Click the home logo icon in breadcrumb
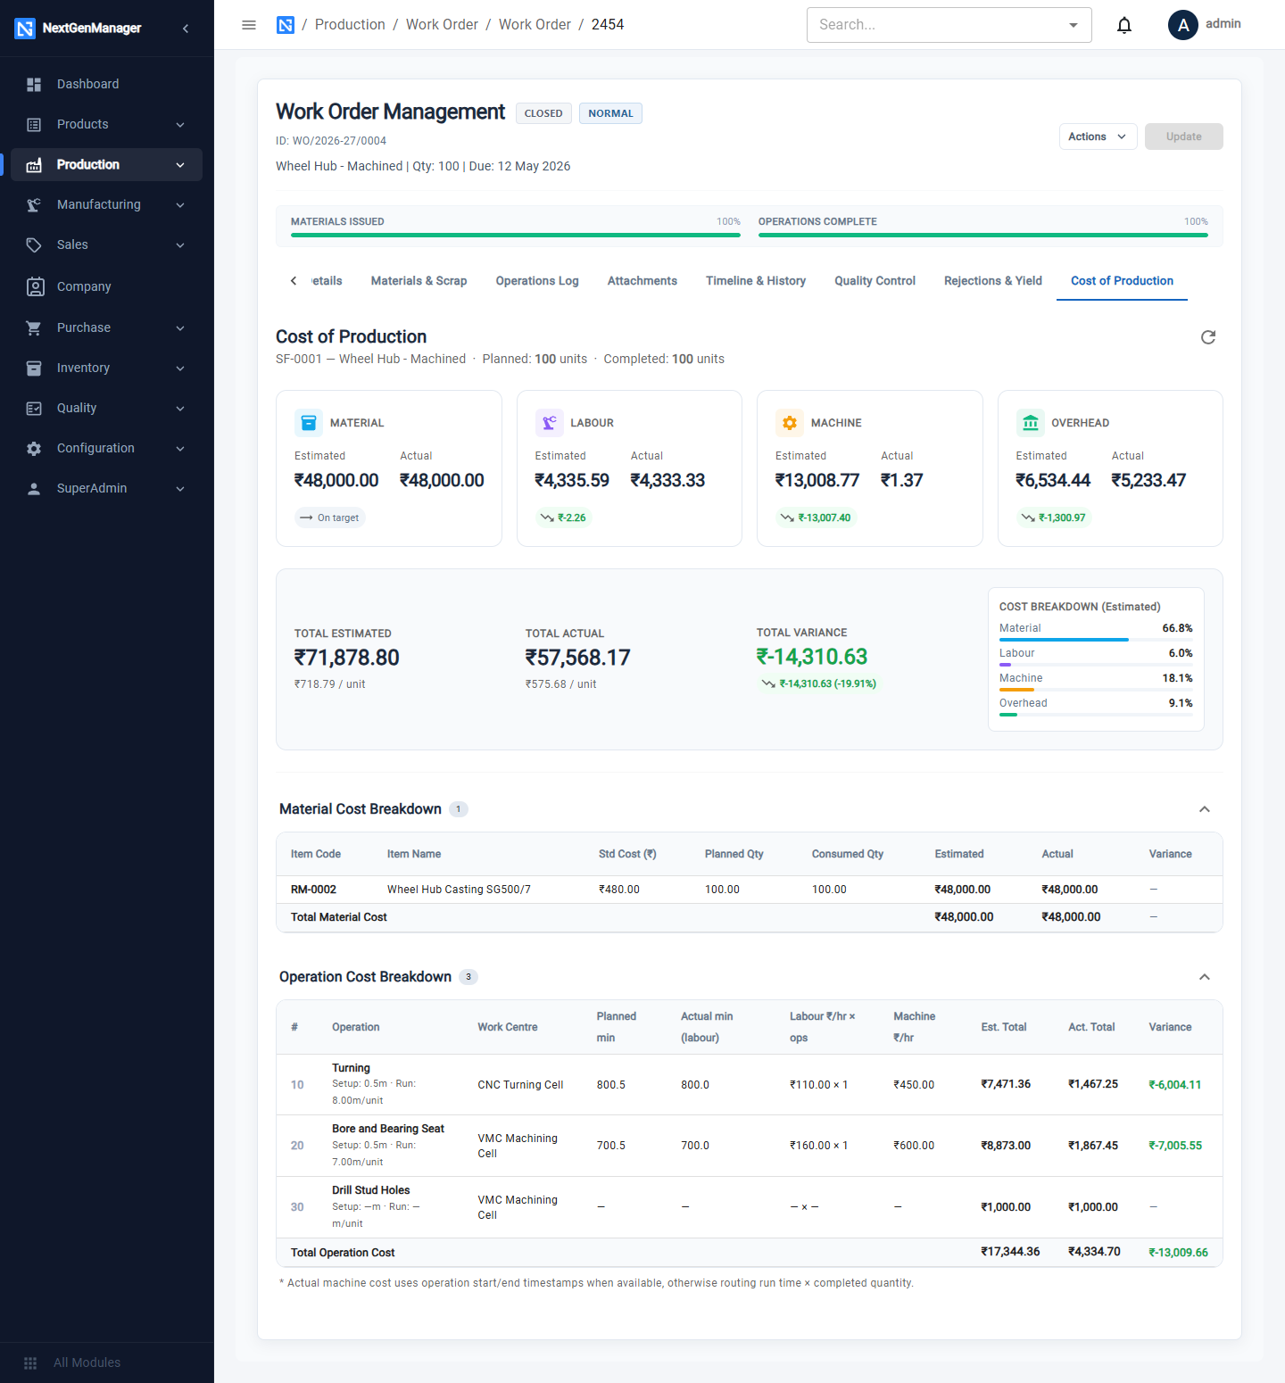The height and width of the screenshot is (1383, 1285). [286, 25]
